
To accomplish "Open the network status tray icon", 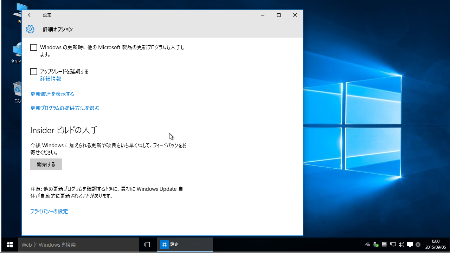I will tap(393, 245).
